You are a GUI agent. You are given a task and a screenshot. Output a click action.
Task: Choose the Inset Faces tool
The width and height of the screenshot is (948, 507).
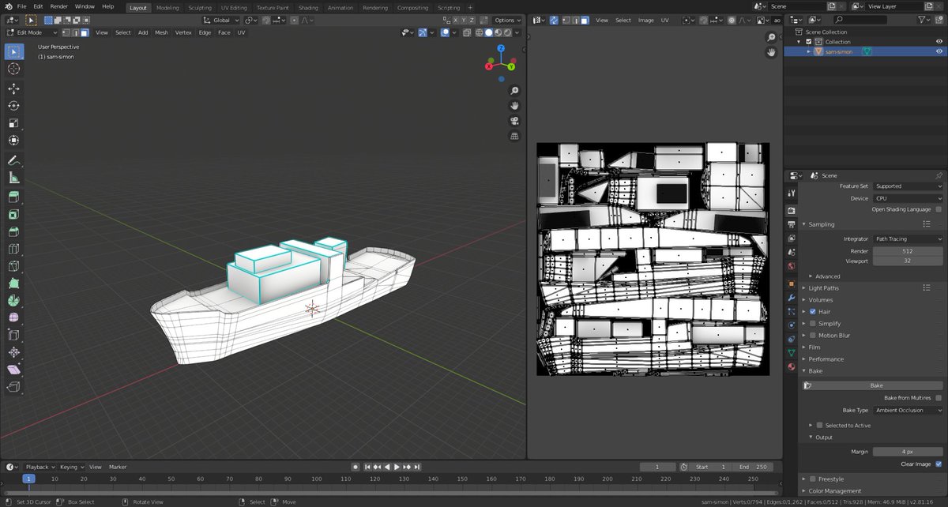click(x=13, y=214)
